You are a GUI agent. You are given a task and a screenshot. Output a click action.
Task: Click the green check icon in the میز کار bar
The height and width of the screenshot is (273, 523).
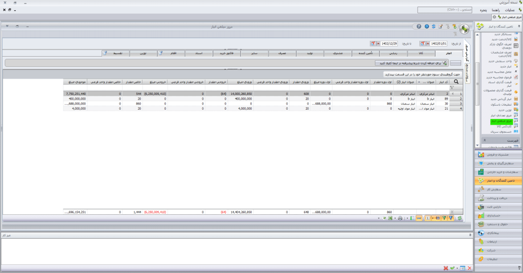click(453, 268)
